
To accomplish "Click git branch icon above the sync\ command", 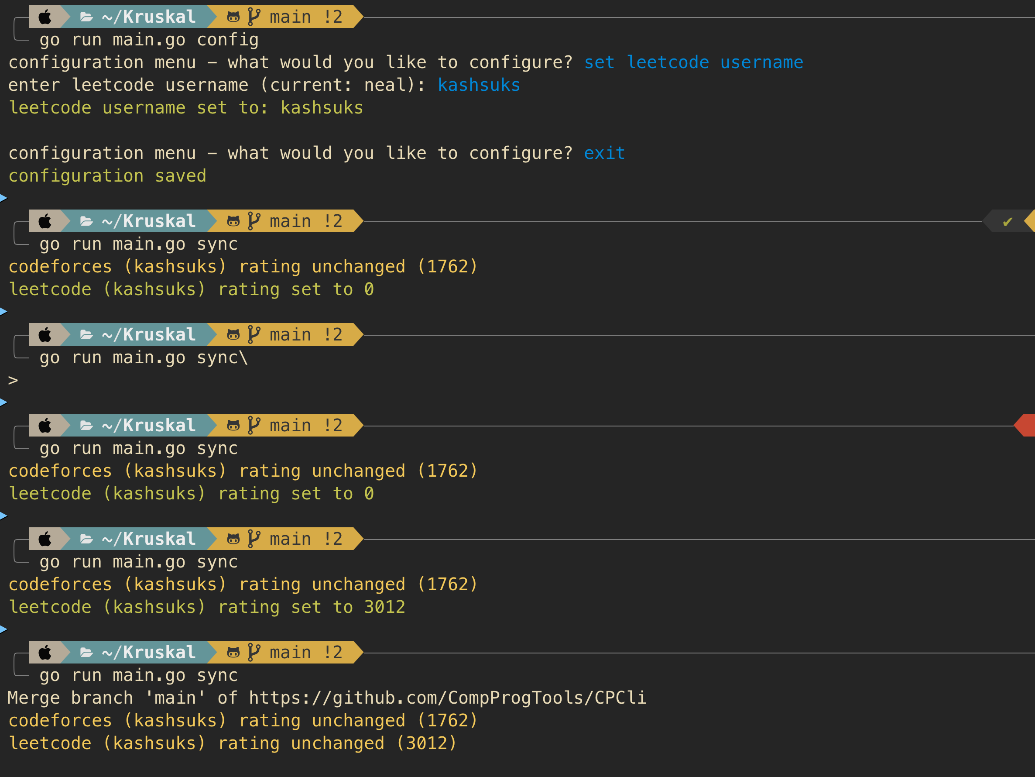I will tap(254, 334).
